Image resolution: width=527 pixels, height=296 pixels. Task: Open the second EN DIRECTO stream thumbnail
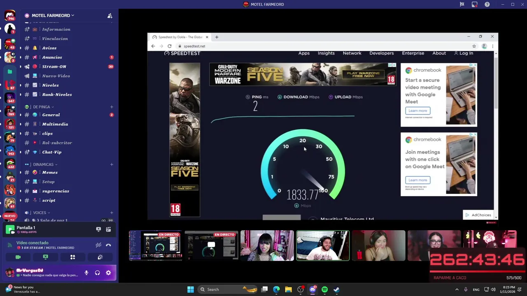tap(212, 245)
